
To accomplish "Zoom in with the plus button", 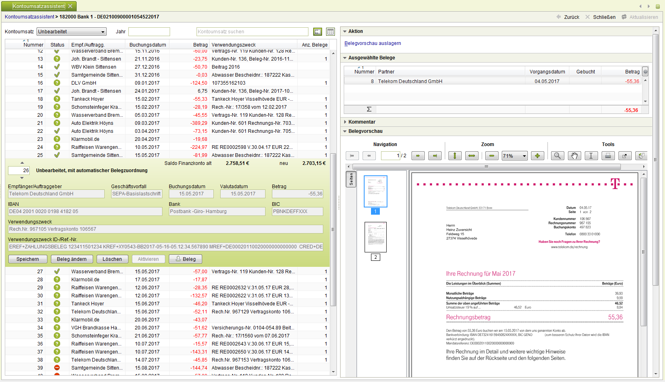I will [537, 156].
